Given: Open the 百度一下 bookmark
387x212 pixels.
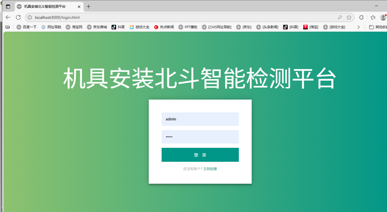Looking at the screenshot, I should (27, 27).
